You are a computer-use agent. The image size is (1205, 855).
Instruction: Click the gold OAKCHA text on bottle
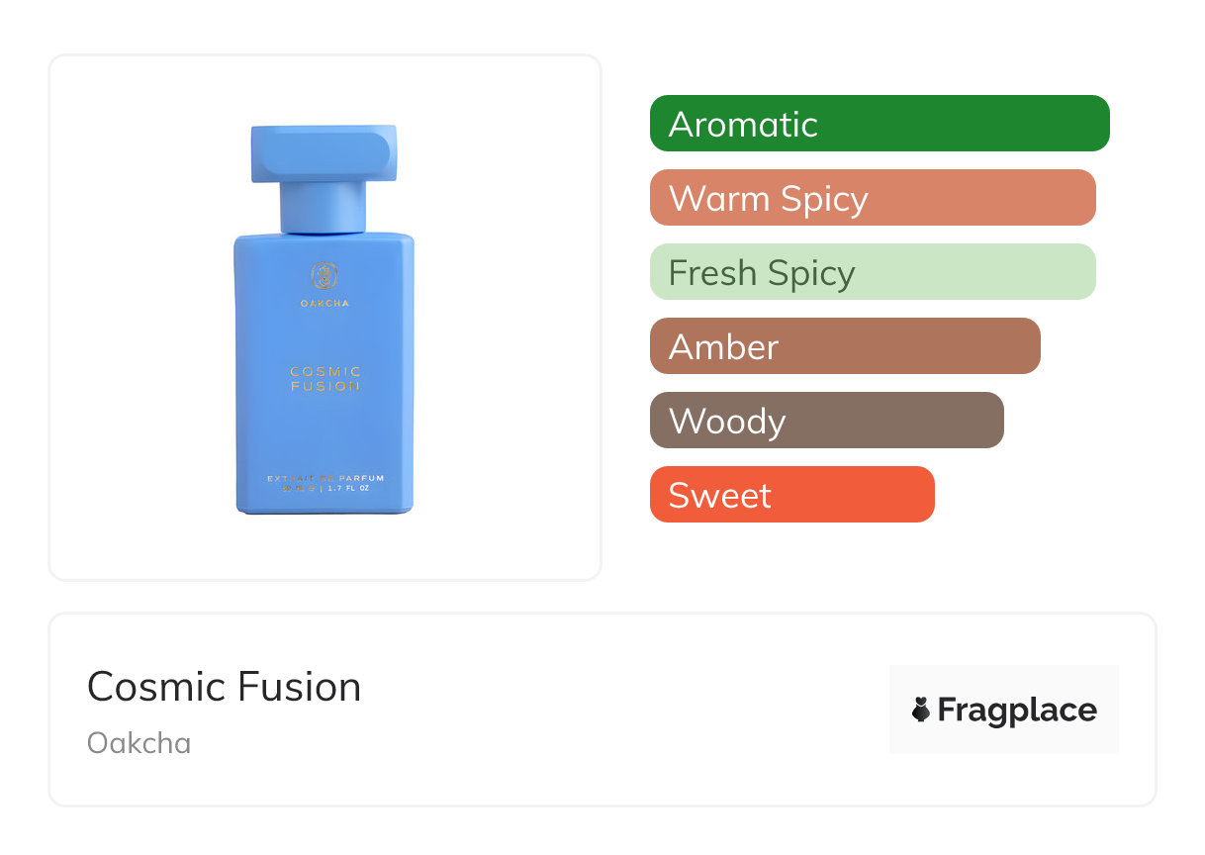click(324, 304)
